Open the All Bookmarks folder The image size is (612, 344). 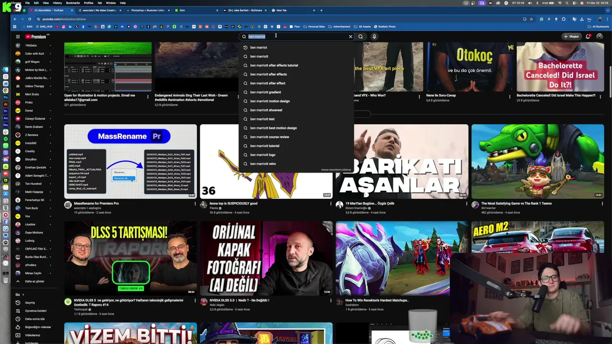pos(599,27)
